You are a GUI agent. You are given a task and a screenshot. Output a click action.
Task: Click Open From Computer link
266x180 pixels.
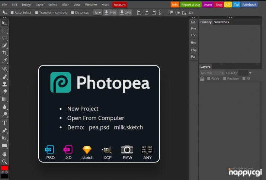pos(96,118)
